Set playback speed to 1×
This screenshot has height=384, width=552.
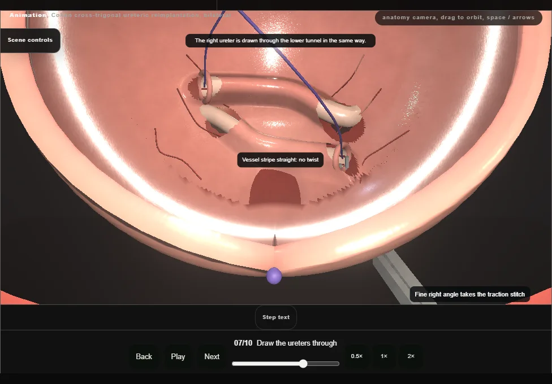click(x=384, y=356)
